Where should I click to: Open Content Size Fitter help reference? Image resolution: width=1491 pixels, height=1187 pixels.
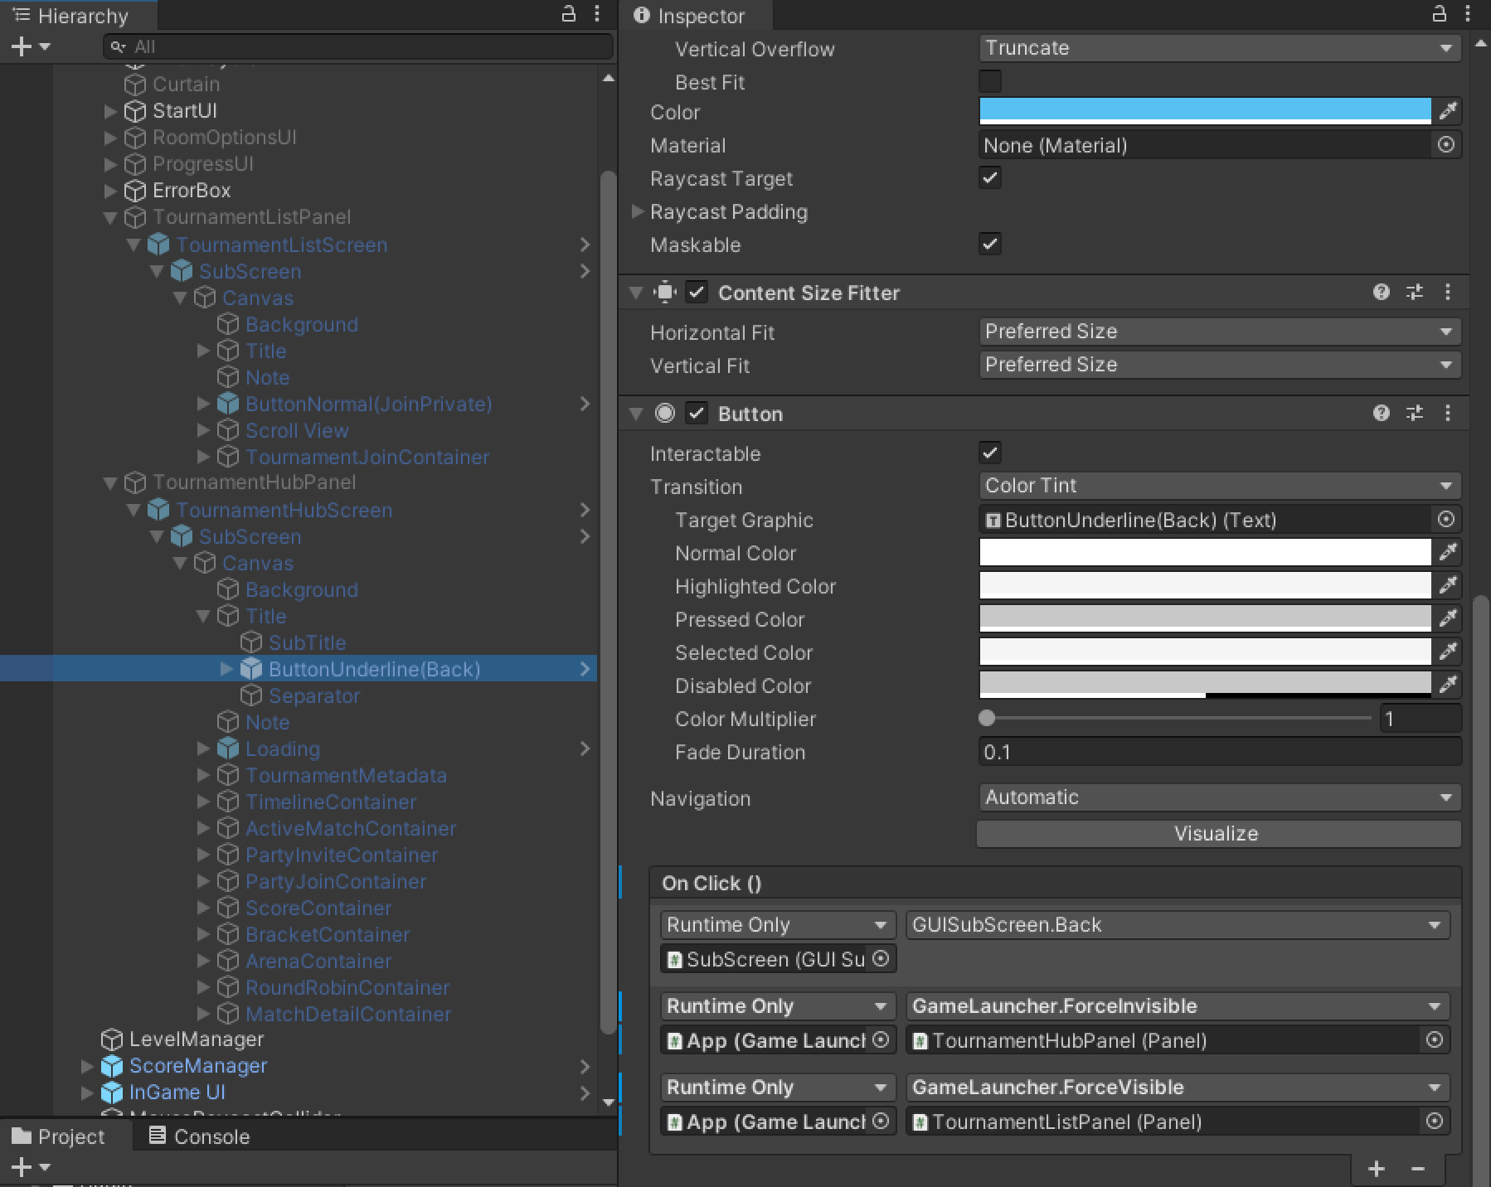[1381, 292]
